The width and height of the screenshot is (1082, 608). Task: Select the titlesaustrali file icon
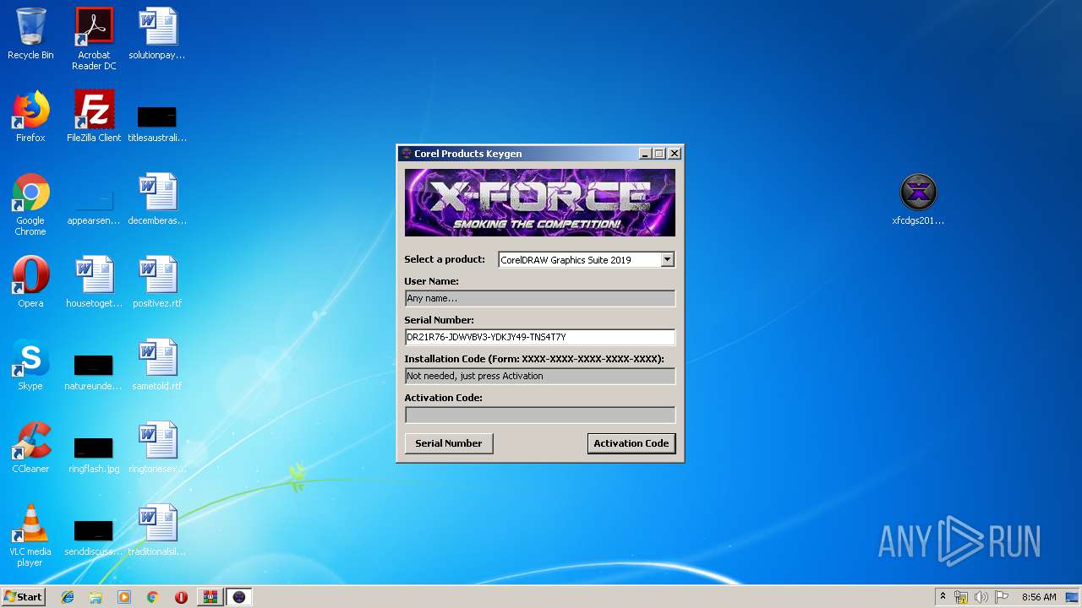coord(157,122)
